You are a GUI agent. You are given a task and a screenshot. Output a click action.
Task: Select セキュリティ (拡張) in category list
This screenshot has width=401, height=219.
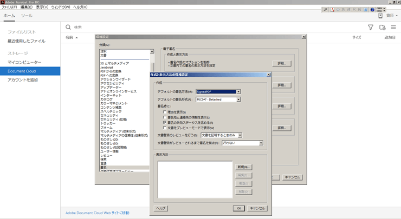pos(113,120)
